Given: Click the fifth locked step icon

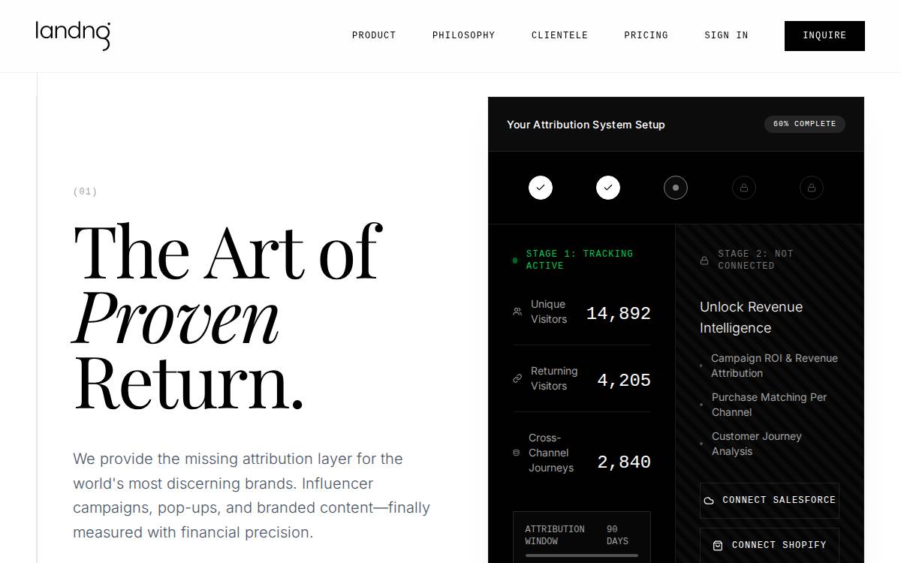Looking at the screenshot, I should [812, 188].
